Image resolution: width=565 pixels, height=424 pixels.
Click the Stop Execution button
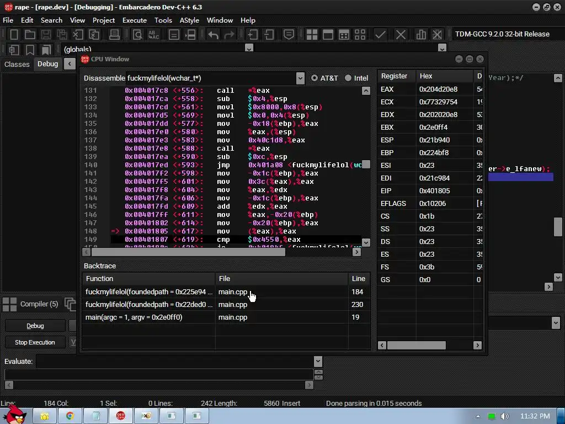point(35,342)
